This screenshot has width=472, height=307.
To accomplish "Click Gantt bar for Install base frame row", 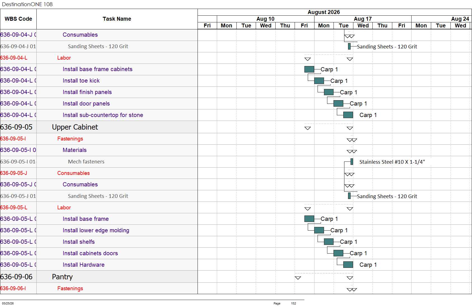I will point(309,219).
